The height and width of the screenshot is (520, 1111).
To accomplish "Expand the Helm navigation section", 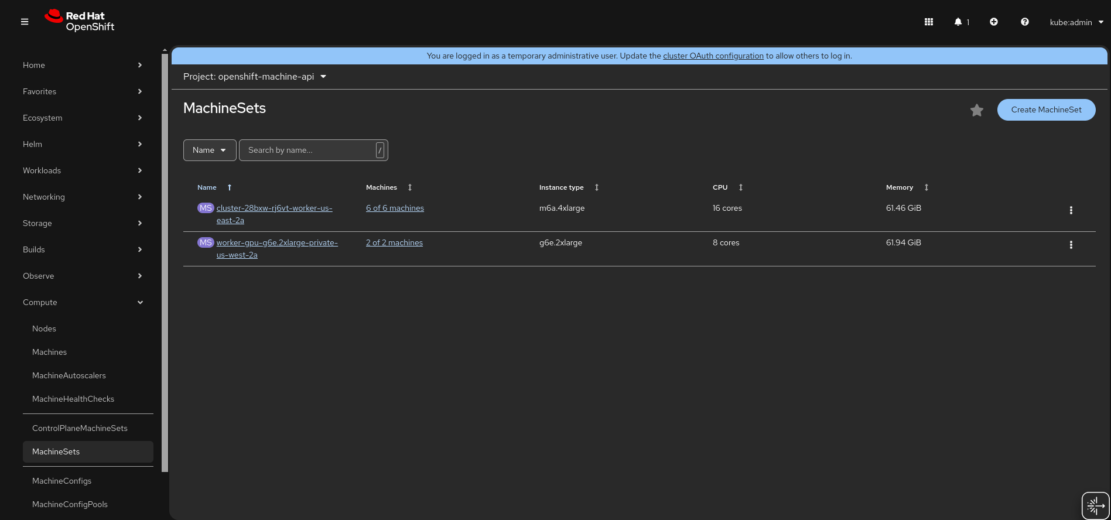I will coord(83,144).
